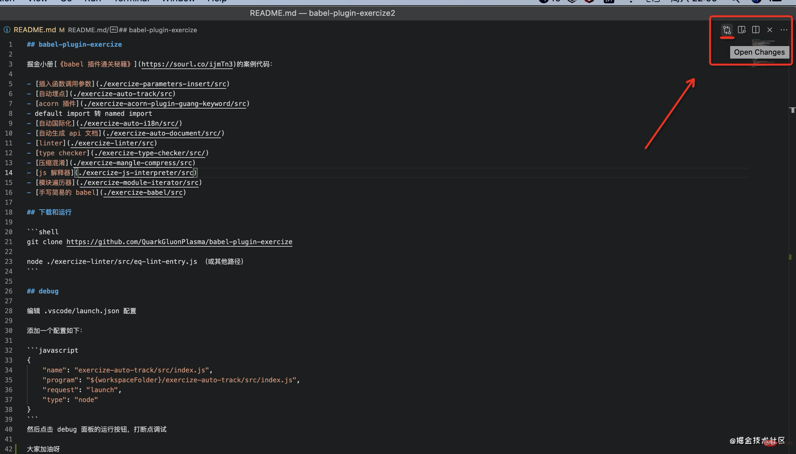Image resolution: width=796 pixels, height=454 pixels.
Task: Open the ./exercize-babel/src link
Action: pyautogui.click(x=143, y=192)
